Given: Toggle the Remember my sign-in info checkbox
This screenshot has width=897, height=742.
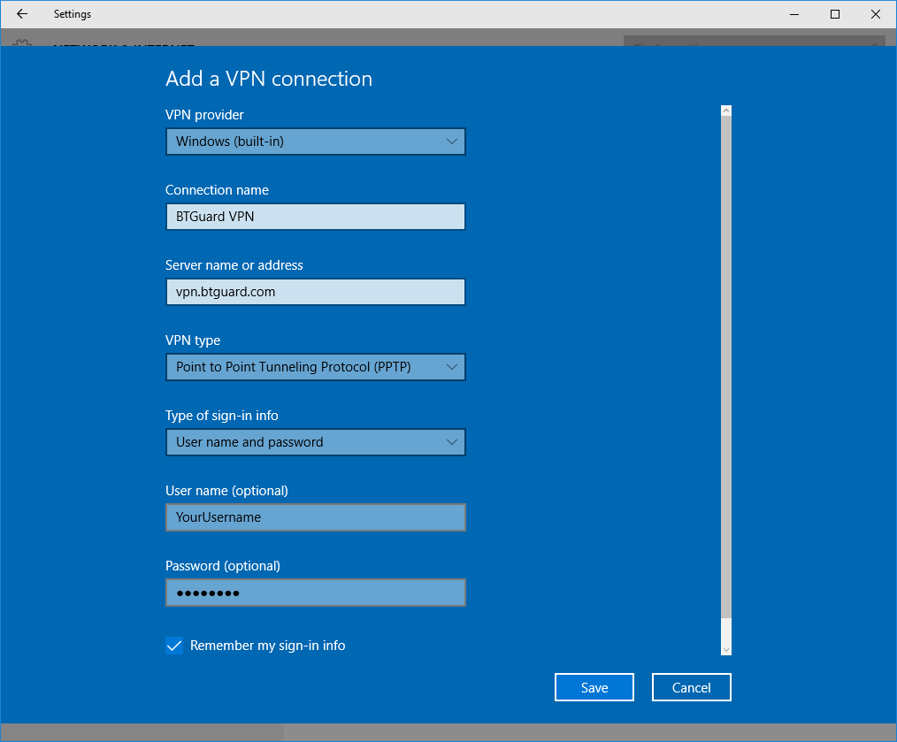Looking at the screenshot, I should click(x=174, y=646).
